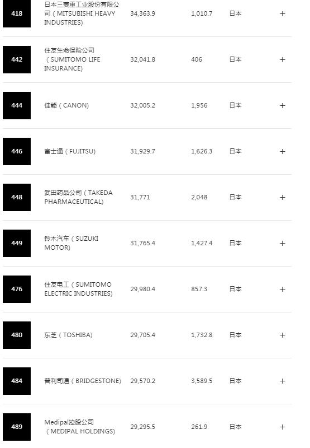
Task: Click the rank 446 badge
Action: (x=17, y=151)
